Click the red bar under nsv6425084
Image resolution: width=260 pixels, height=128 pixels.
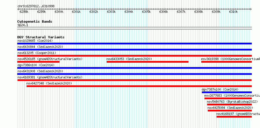[x=230, y=111]
